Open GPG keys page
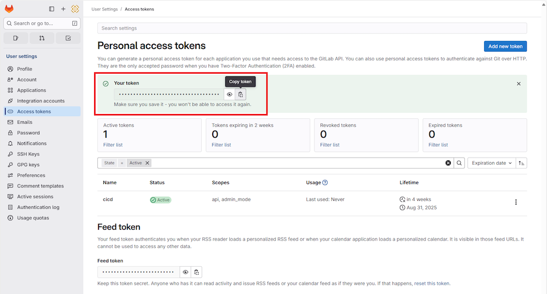 coord(43,165)
